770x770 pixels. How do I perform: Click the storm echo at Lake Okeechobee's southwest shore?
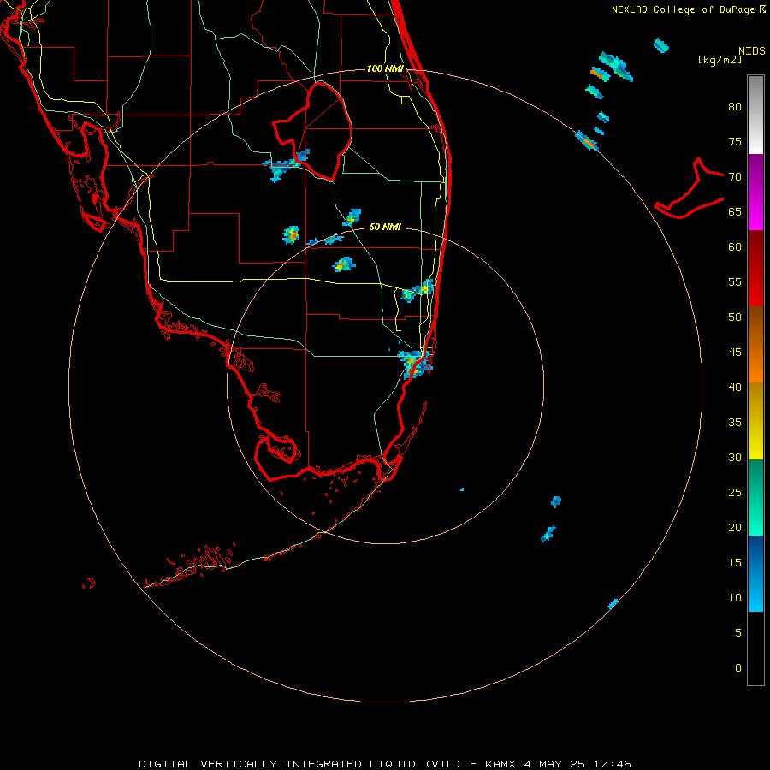pos(286,165)
